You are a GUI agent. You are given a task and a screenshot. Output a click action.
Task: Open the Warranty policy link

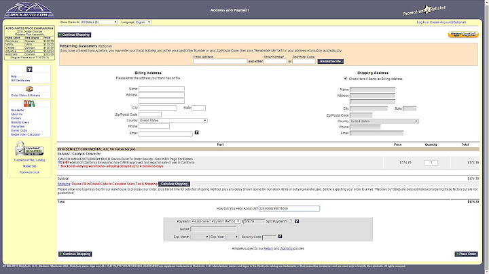[287, 248]
